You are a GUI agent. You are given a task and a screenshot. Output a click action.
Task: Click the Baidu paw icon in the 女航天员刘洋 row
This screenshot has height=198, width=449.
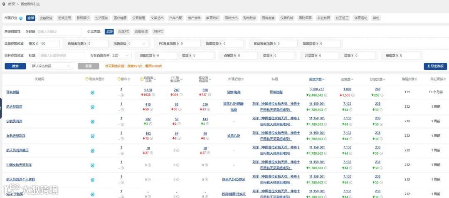92,136
